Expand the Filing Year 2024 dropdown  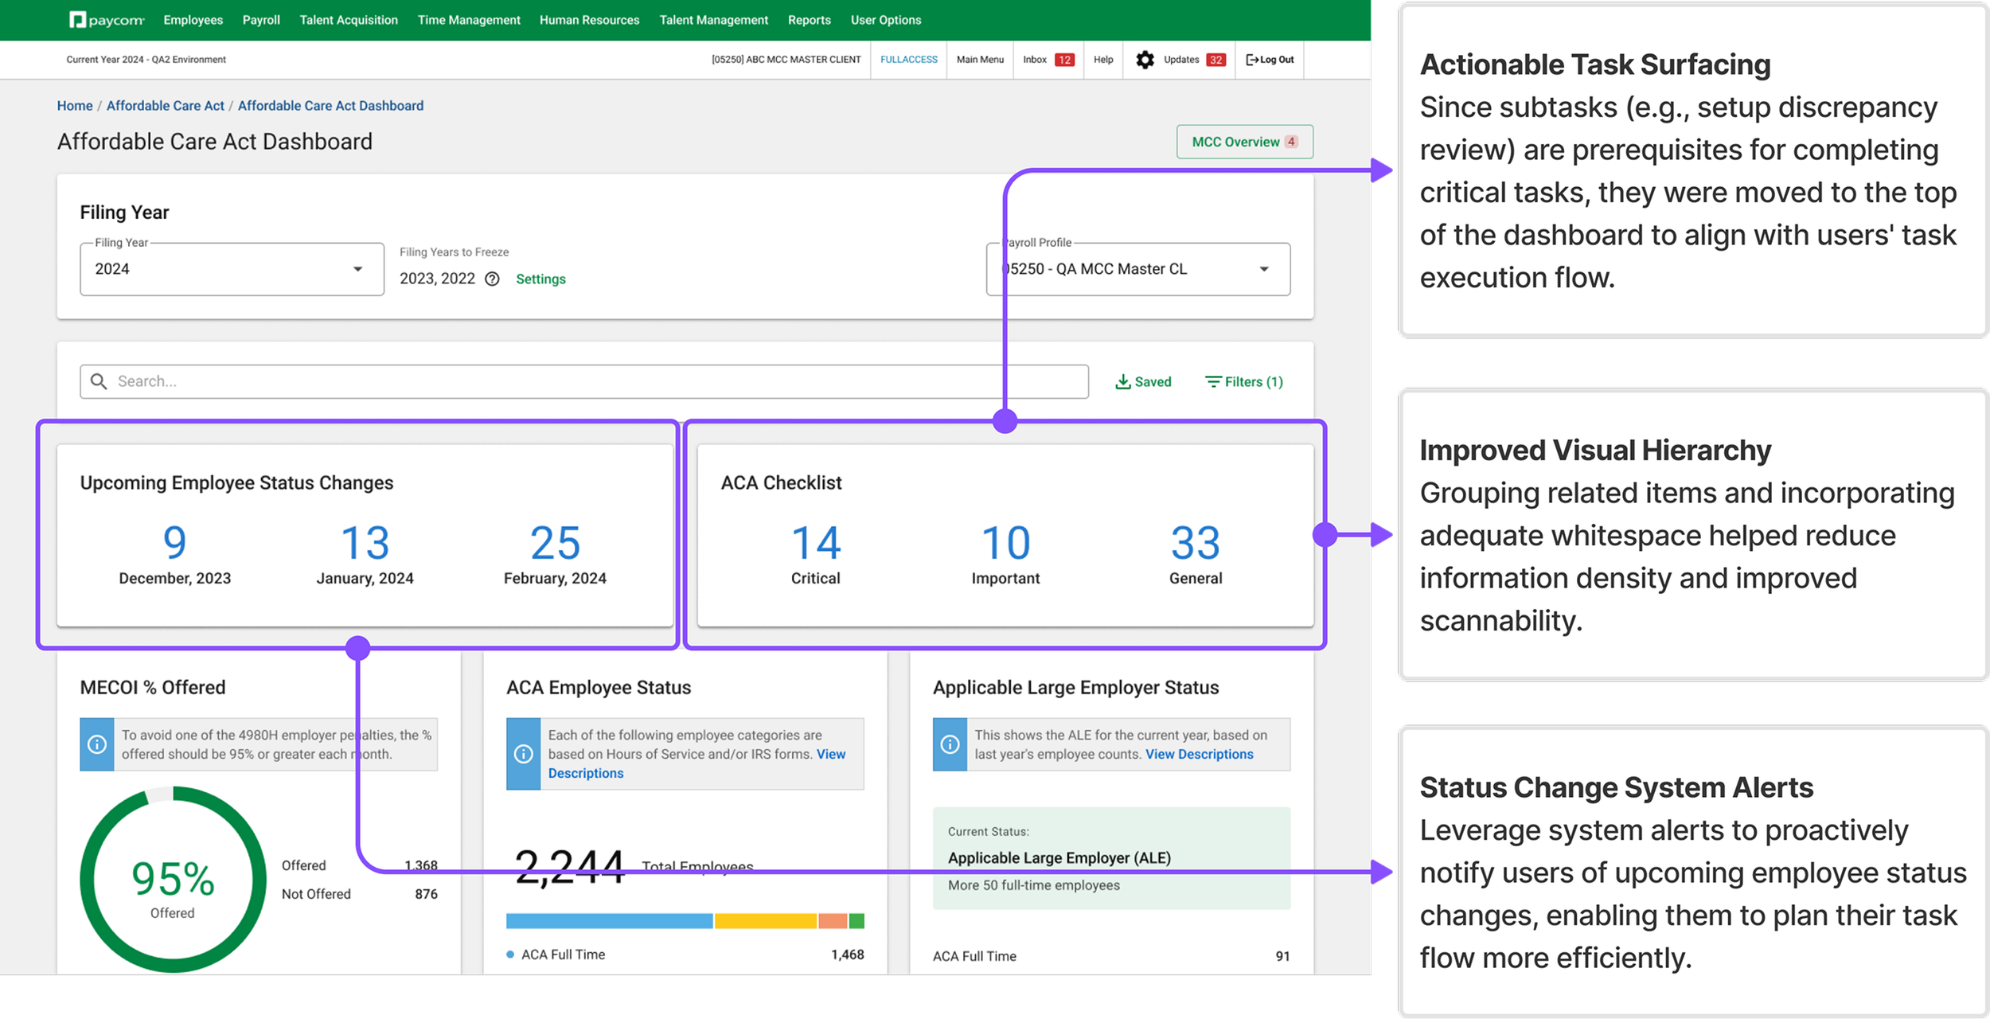[357, 269]
